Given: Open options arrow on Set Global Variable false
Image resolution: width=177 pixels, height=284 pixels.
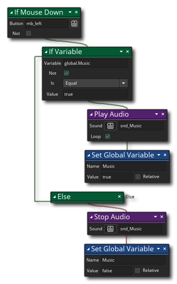Looking at the screenshot, I should (x=159, y=249).
